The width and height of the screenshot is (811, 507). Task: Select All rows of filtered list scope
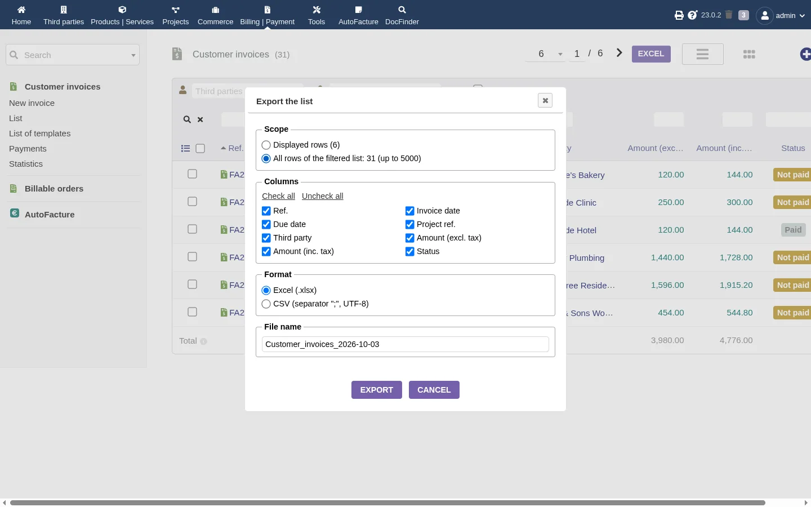266,158
